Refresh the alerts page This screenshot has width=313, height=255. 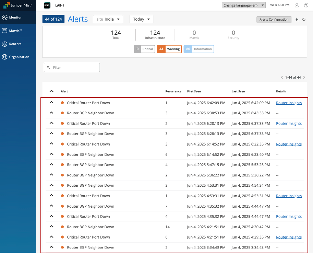[304, 20]
